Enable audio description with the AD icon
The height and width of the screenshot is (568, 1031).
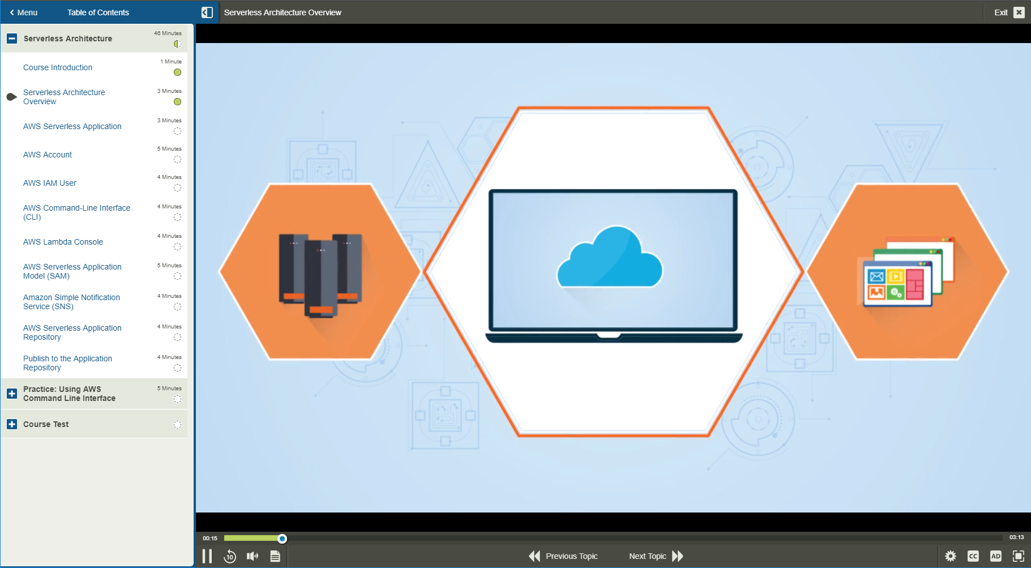click(x=996, y=556)
